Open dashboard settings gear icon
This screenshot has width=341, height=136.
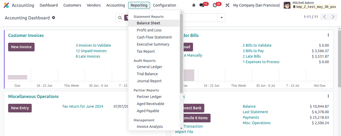pyautogui.click(x=53, y=18)
